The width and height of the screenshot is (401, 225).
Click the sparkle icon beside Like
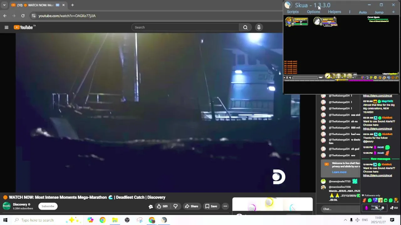(151, 206)
